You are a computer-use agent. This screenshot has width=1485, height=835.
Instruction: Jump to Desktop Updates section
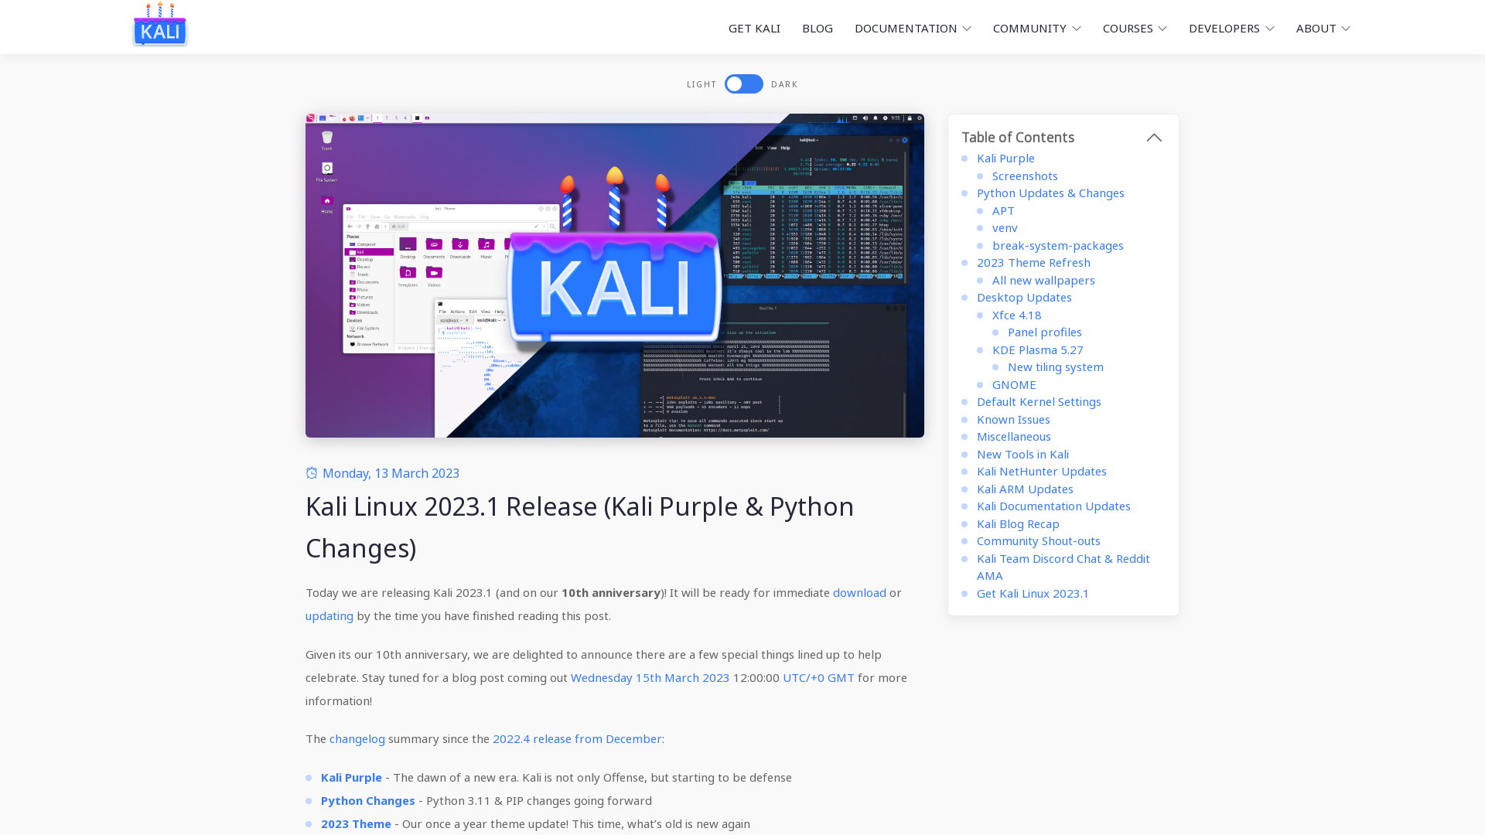[x=1024, y=297]
